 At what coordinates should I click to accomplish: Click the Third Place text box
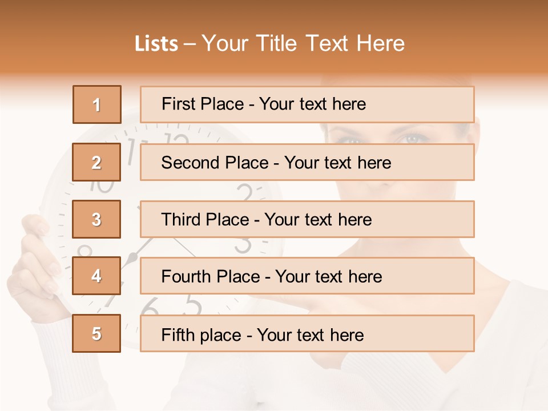coord(307,219)
